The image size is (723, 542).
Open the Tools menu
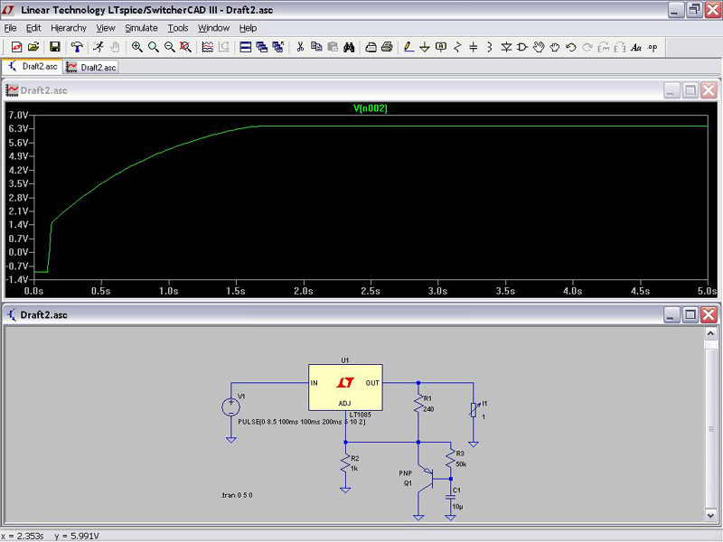click(178, 28)
